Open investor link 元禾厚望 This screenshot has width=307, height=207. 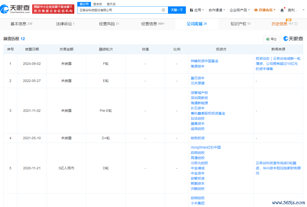[x=198, y=83]
